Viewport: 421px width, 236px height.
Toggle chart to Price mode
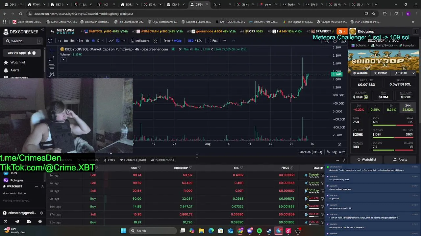[x=167, y=41]
